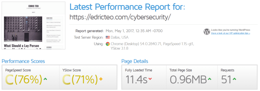Screen dimensions: 260x91
Task: Click the Total Page Size value
Action: point(188,79)
